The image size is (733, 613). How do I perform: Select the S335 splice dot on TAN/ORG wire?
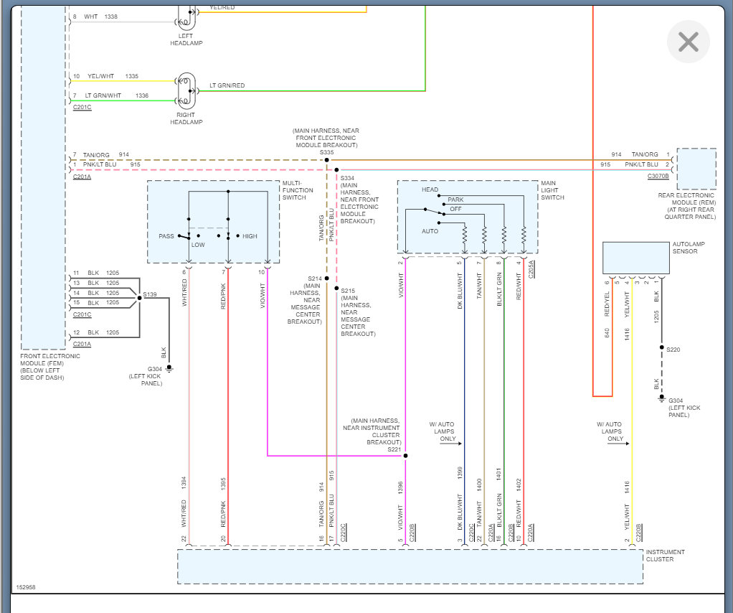(x=327, y=160)
